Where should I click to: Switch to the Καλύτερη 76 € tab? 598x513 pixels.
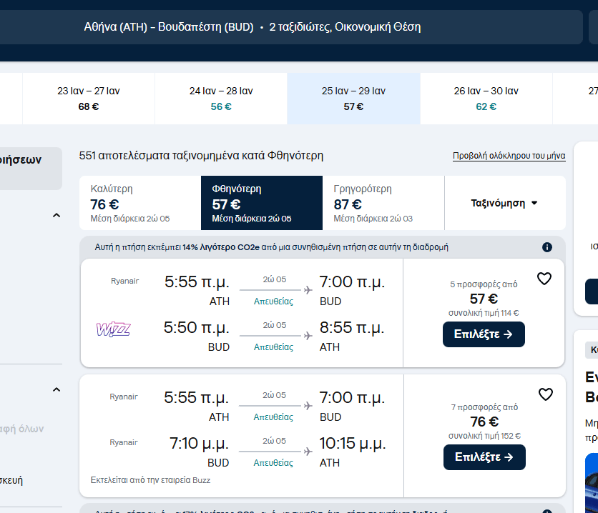click(140, 203)
